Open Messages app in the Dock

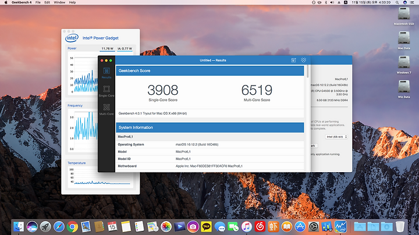click(x=219, y=227)
